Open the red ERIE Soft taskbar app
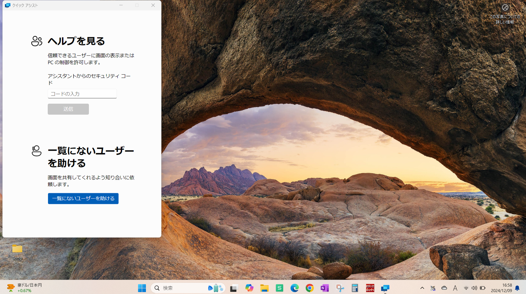Viewport: 526px width, 294px height. 370,288
